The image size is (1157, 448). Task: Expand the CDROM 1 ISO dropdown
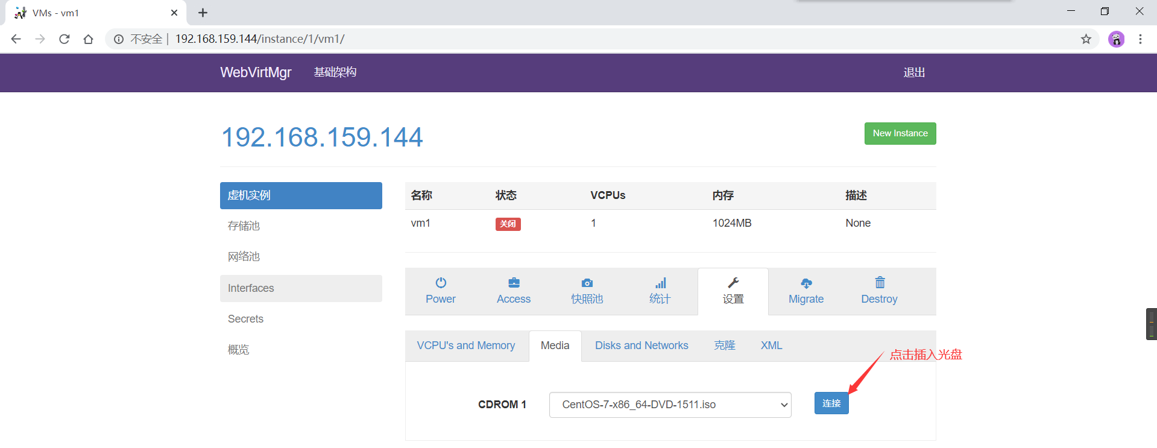[x=670, y=405]
